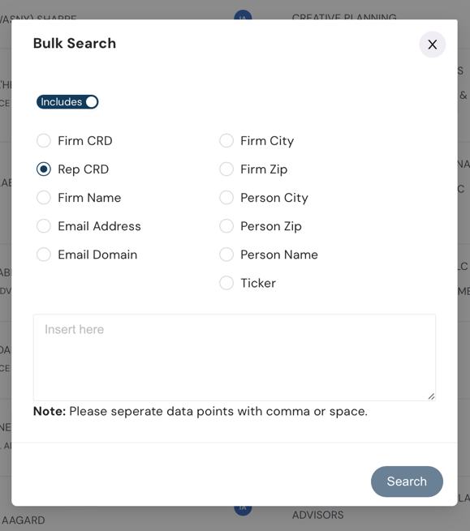Select Email Address radio option
Screen dimensions: 470x531
[x=44, y=226]
